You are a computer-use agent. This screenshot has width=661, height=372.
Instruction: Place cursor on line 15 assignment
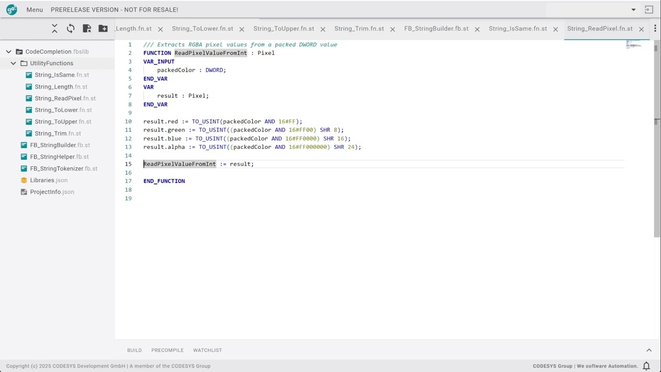coord(198,164)
